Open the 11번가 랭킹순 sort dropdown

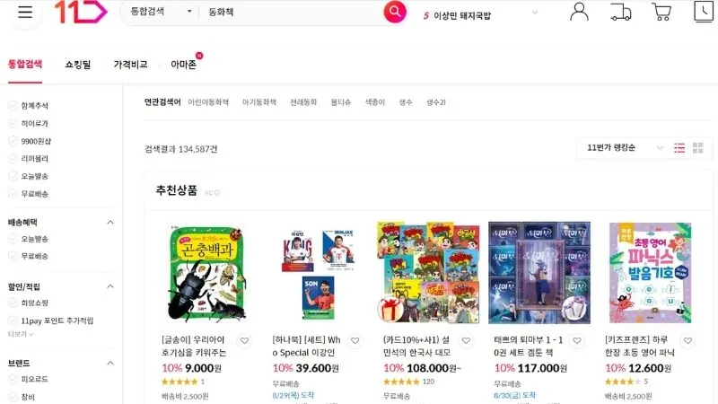click(x=625, y=148)
